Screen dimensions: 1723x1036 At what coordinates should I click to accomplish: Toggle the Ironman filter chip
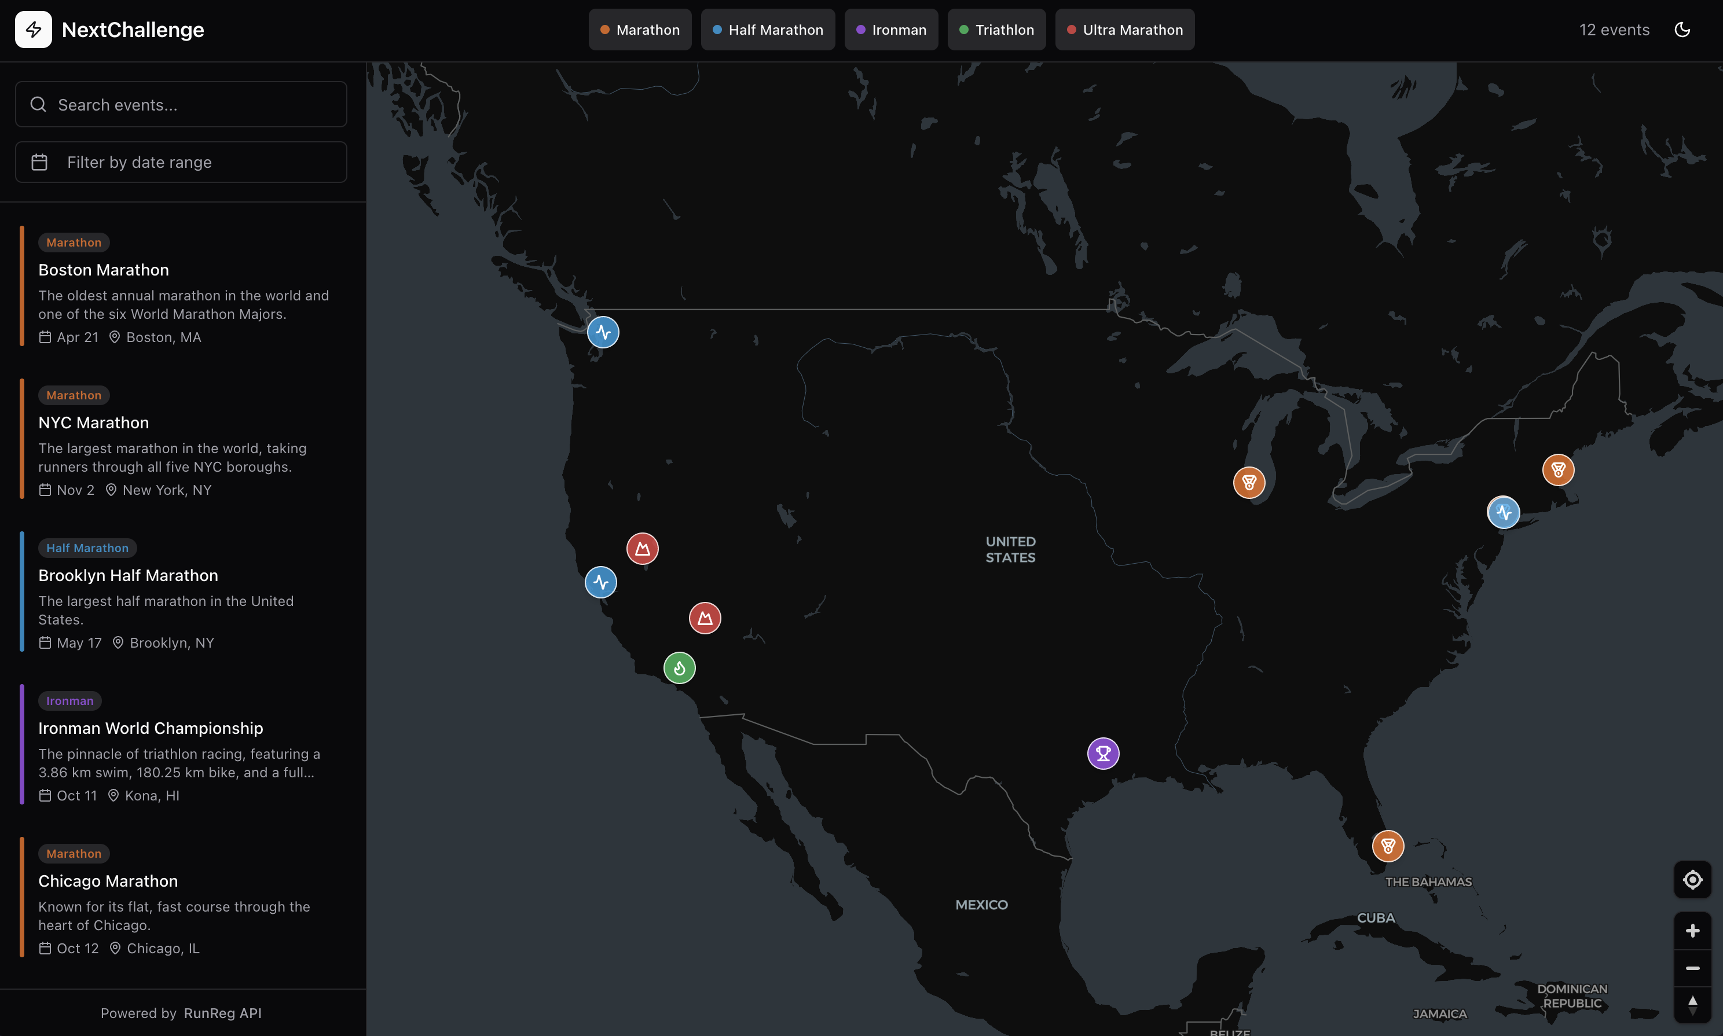click(x=891, y=30)
